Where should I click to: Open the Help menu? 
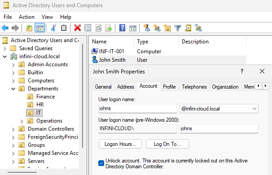click(x=66, y=17)
